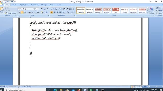This screenshot has width=163, height=91.
Task: Click Save icon in Quick Access Toolbar
Action: tap(6, 2)
